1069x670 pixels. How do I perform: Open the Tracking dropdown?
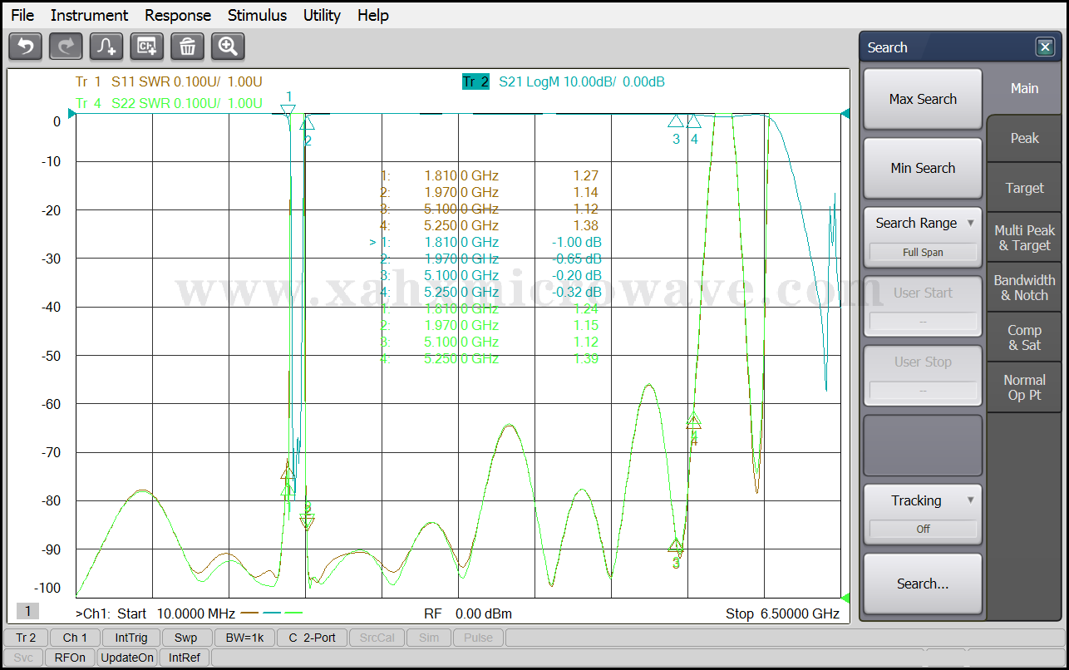[x=923, y=514]
